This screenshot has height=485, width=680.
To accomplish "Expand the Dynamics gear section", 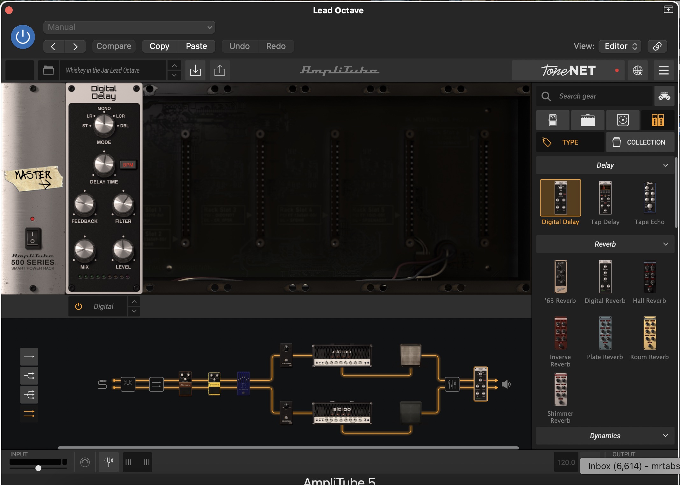I will 605,436.
